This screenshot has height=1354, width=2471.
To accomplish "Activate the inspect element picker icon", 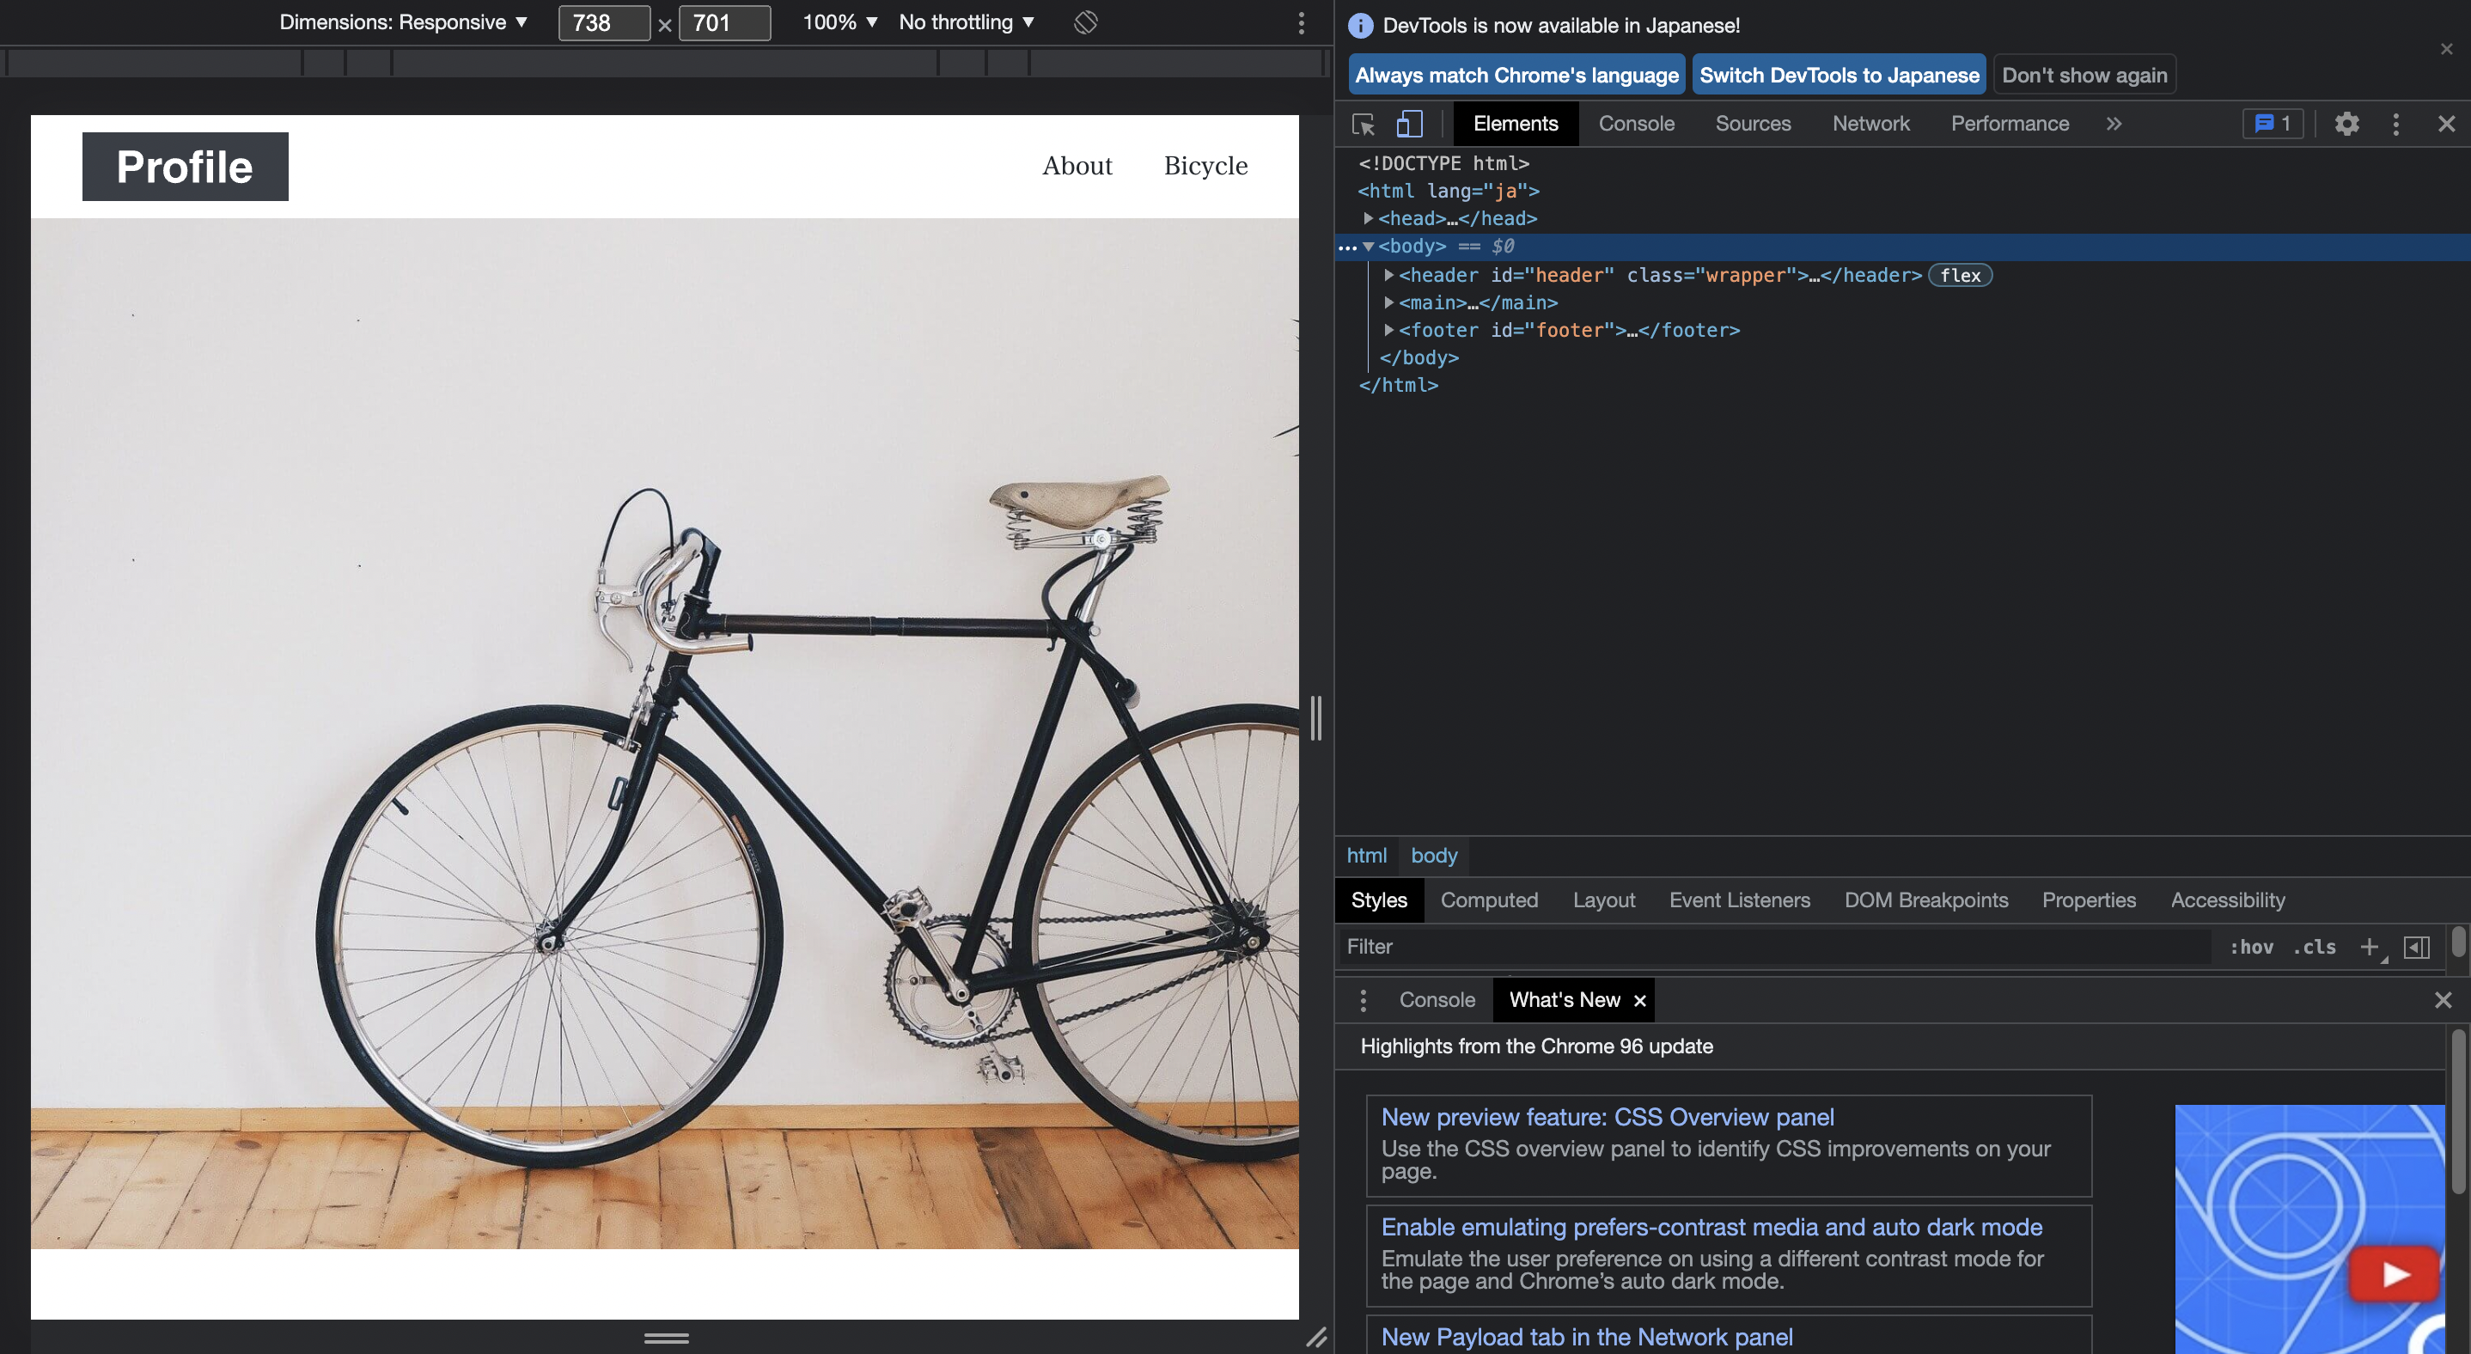I will point(1363,124).
